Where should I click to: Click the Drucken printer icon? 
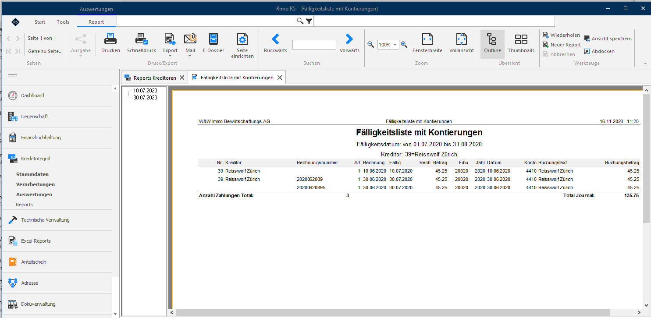click(110, 39)
